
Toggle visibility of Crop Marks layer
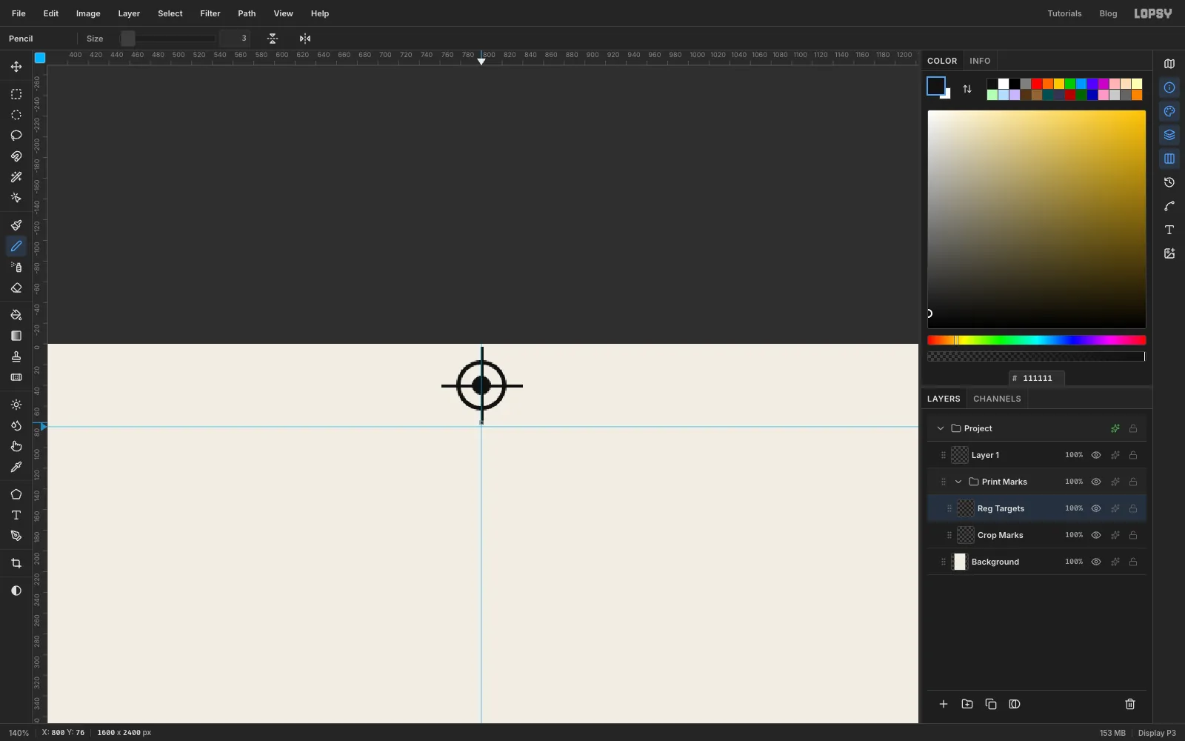tap(1096, 535)
